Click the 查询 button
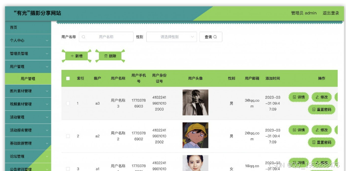 (211, 37)
